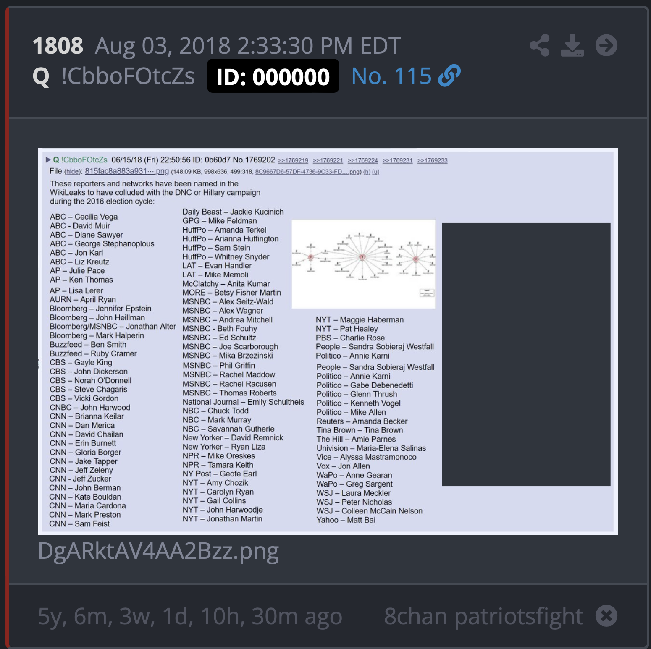
Task: Click the network diagram inside image
Action: click(364, 264)
